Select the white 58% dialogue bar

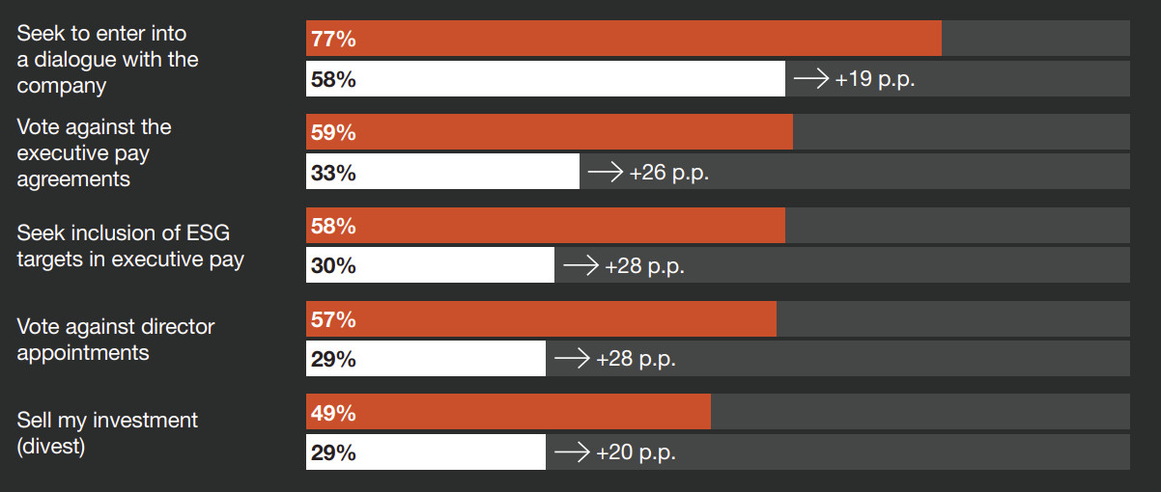[x=546, y=79]
